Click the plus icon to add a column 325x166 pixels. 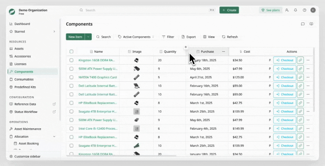pos(186,47)
